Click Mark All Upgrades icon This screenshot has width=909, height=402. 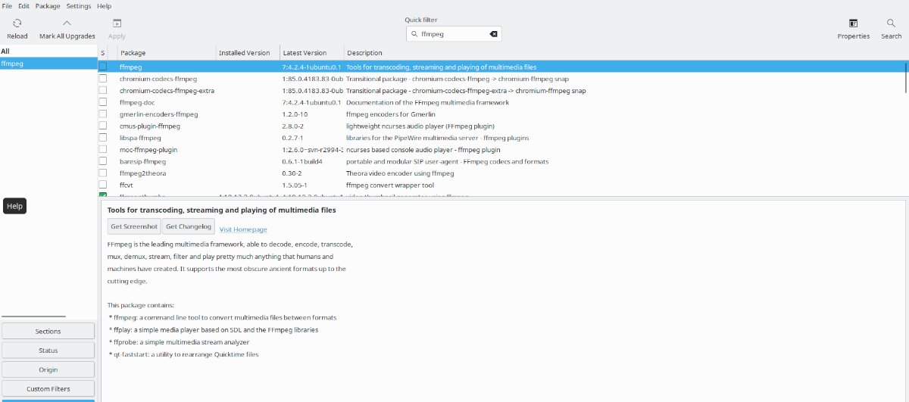coord(67,23)
